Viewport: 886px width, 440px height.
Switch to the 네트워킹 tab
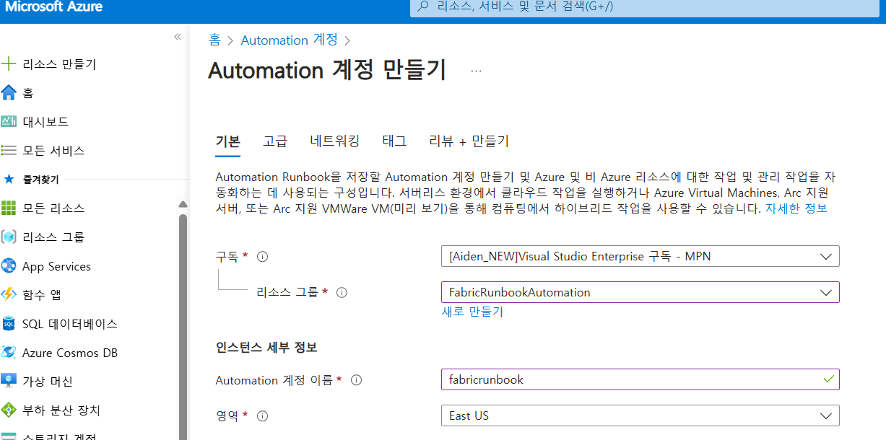click(334, 141)
